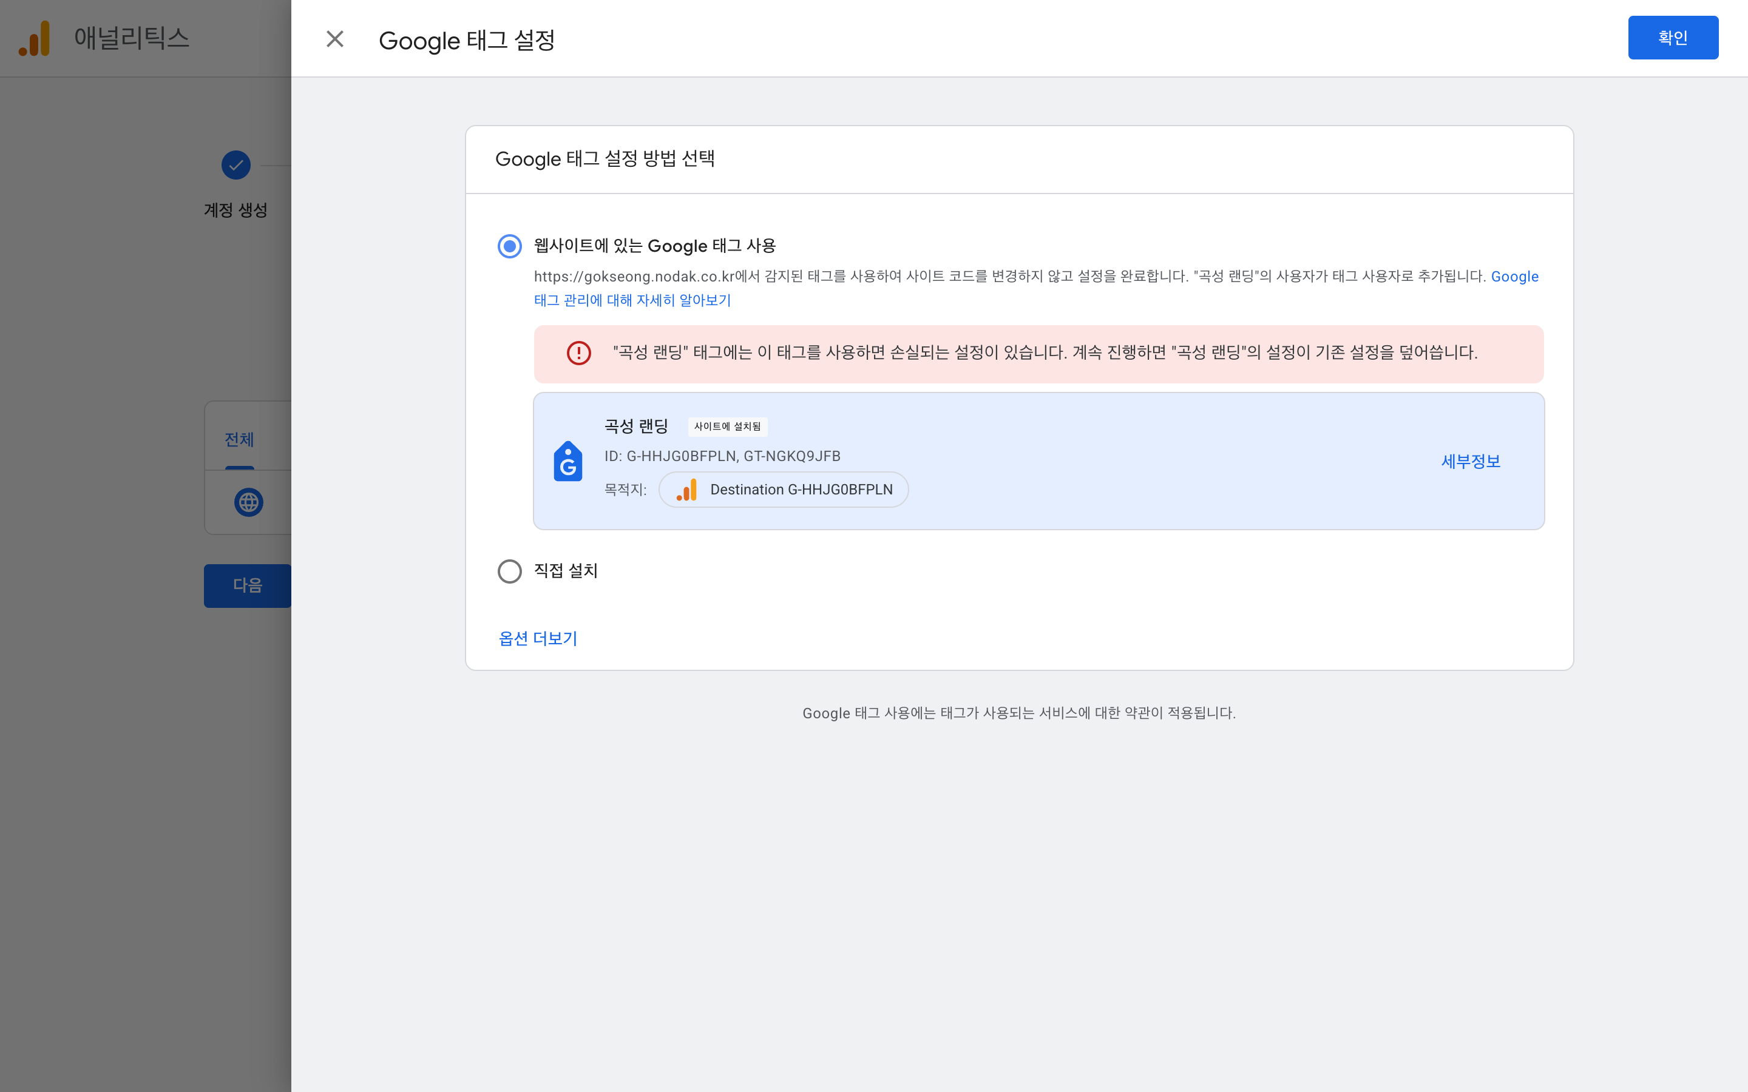The image size is (1748, 1092).
Task: Expand 옵션 더보기
Action: (x=538, y=638)
